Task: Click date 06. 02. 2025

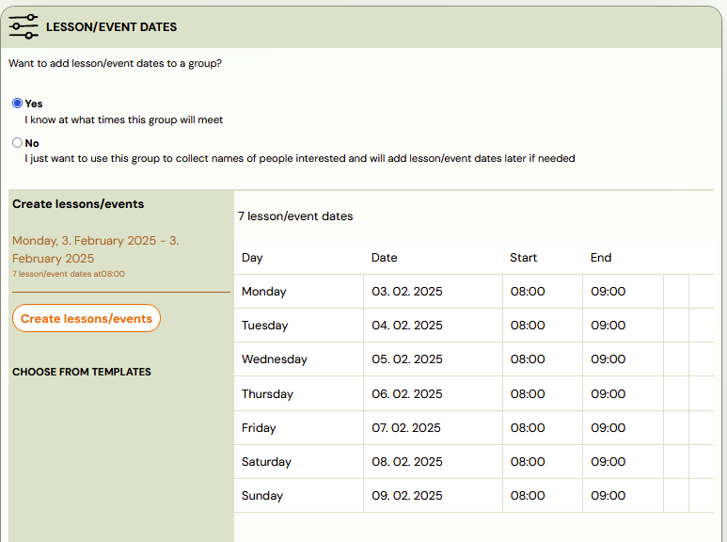Action: (407, 394)
